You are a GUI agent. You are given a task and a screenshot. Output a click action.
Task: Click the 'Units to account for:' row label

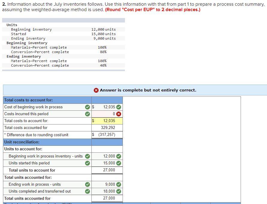pos(23,149)
